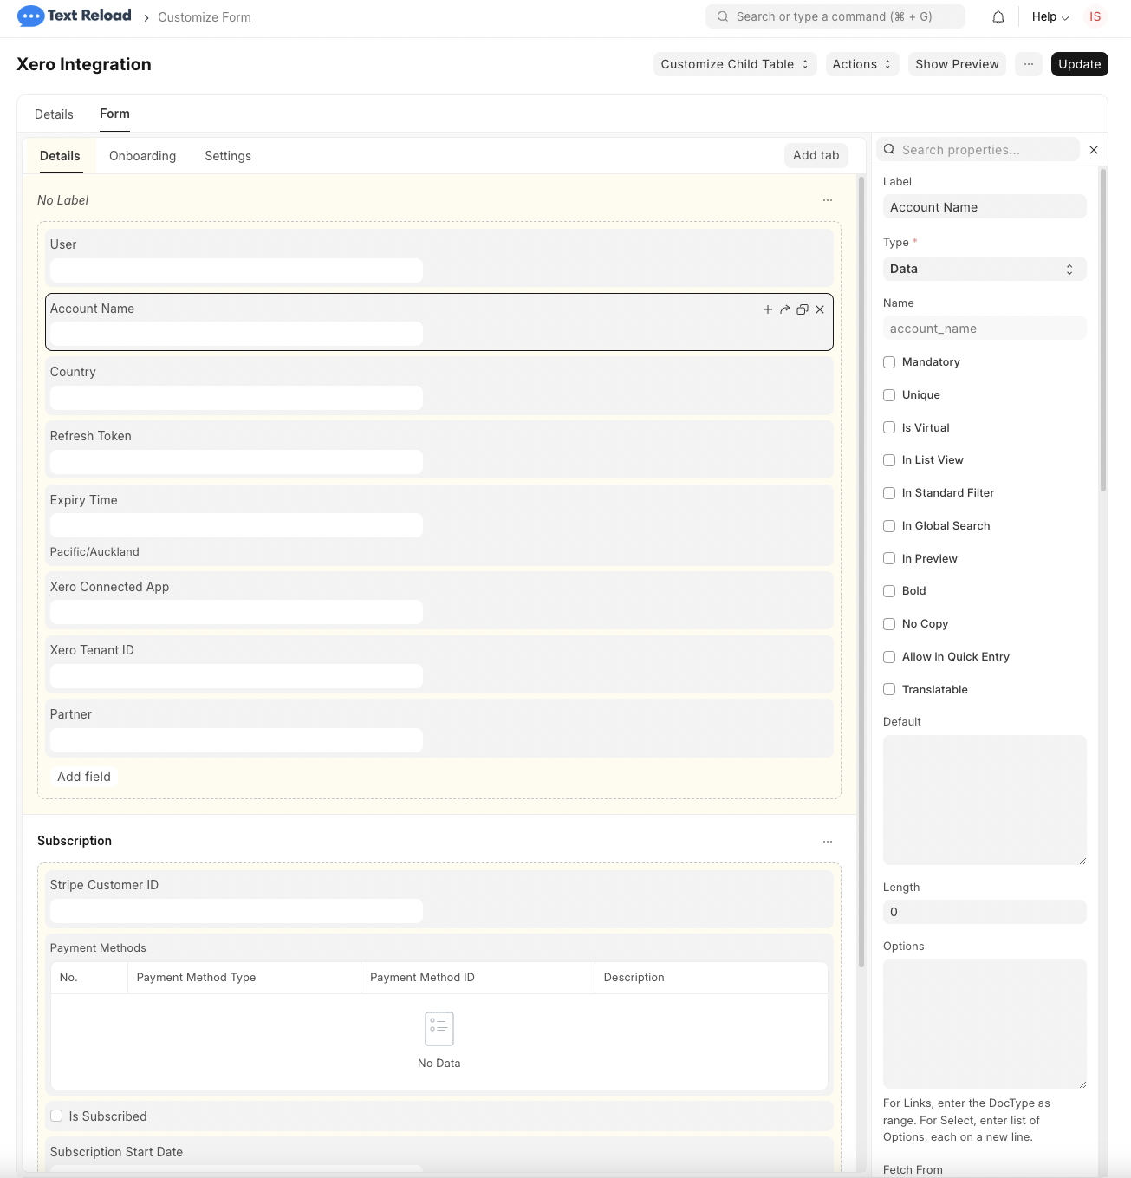The image size is (1131, 1178).
Task: Click the plus icon on Account Name field
Action: (767, 309)
